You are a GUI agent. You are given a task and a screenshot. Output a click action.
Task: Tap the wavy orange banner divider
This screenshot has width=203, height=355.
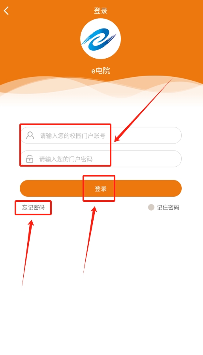(x=101, y=89)
